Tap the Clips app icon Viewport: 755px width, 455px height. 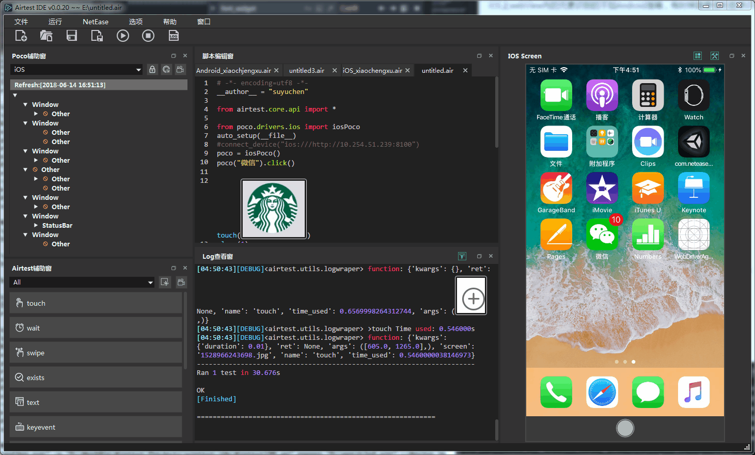(x=648, y=142)
